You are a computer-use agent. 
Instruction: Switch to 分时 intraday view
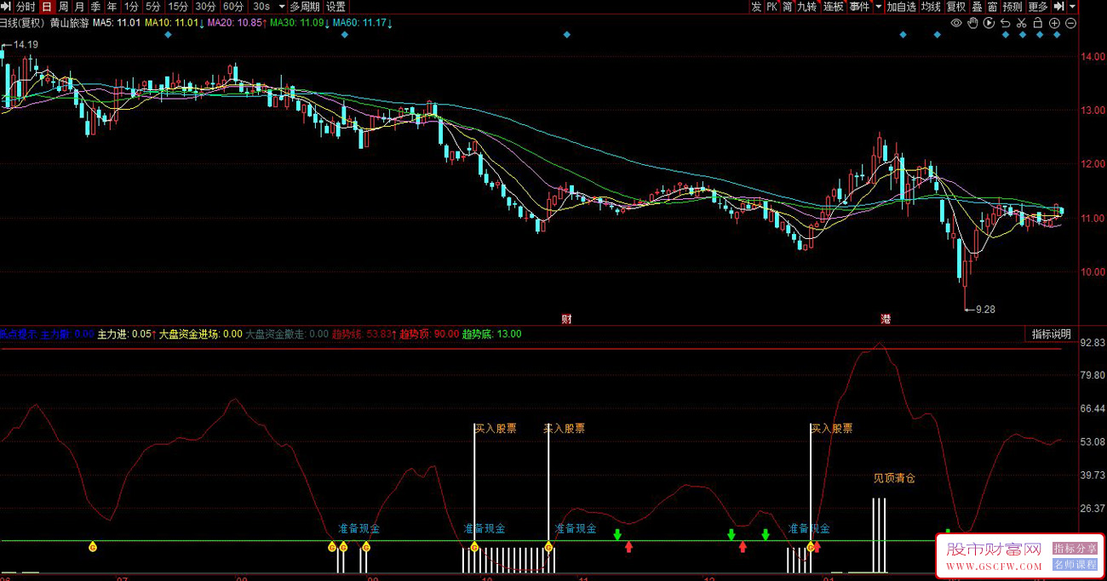26,7
